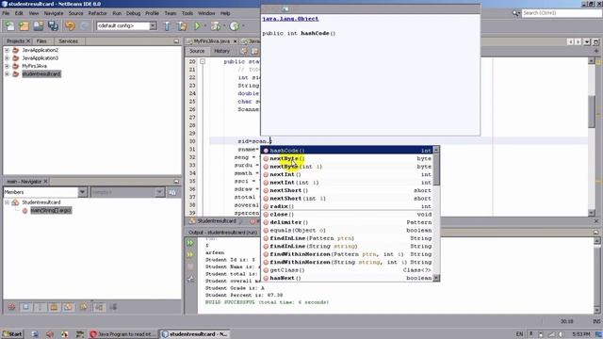
Task: Select delimiter() from the completion list
Action: point(348,222)
